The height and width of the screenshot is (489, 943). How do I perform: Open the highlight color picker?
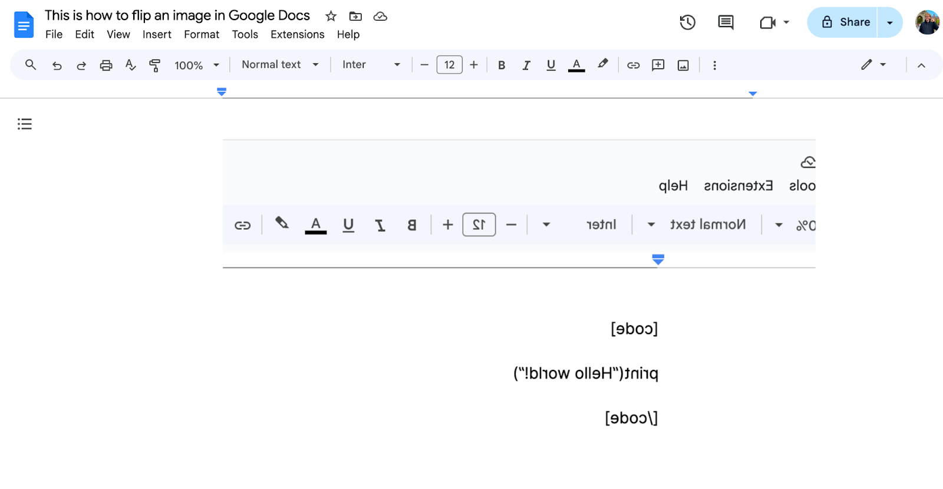pos(602,65)
